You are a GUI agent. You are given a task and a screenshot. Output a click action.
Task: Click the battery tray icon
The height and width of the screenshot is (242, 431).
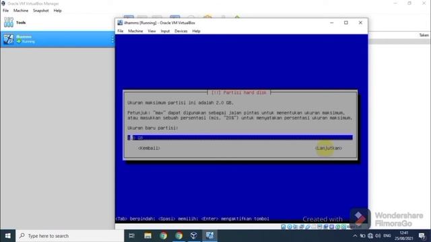pyautogui.click(x=362, y=236)
